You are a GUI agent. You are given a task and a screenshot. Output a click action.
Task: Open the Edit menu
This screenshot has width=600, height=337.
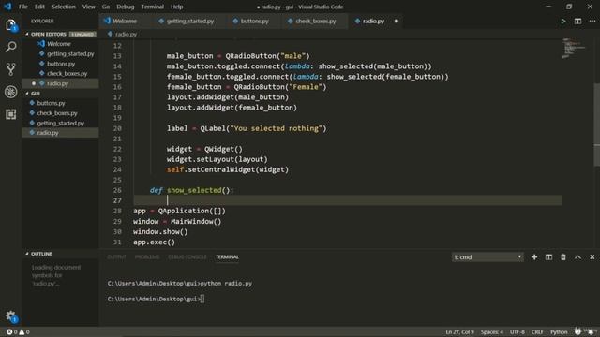[39, 7]
